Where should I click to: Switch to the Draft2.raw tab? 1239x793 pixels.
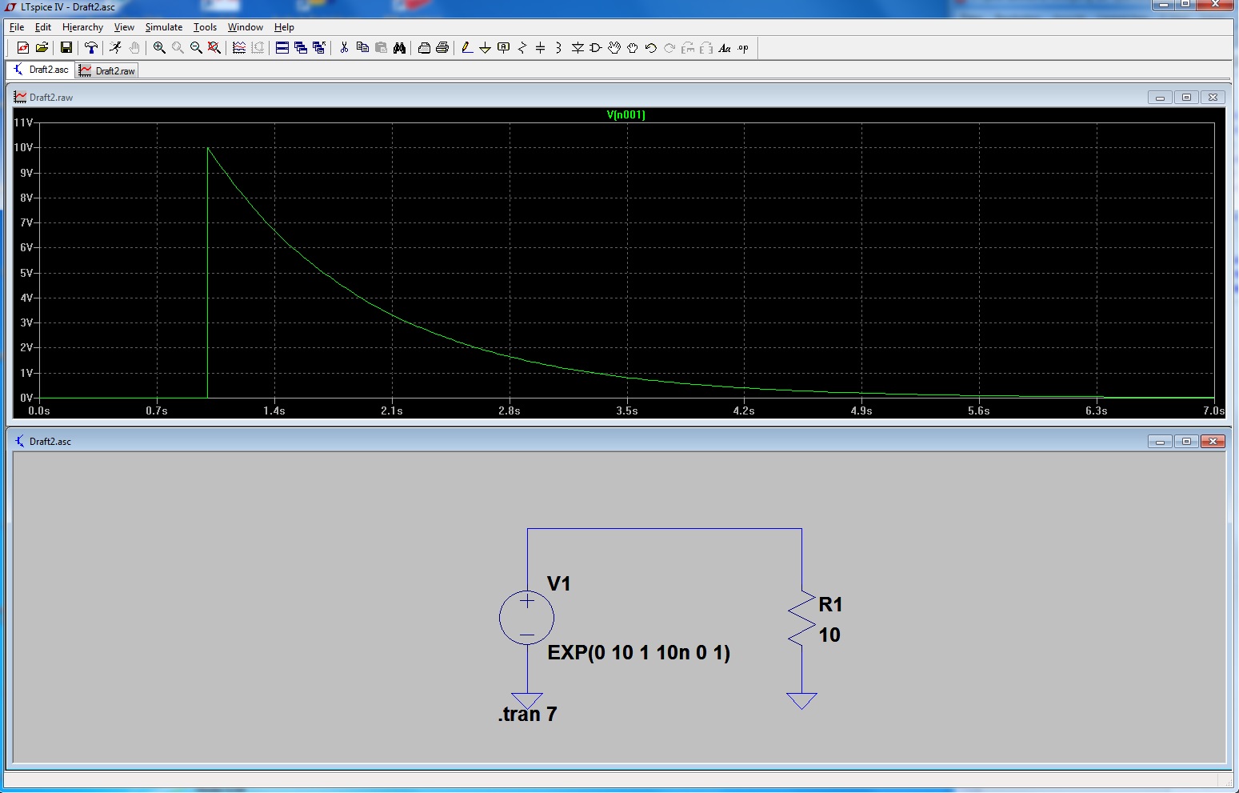[107, 70]
